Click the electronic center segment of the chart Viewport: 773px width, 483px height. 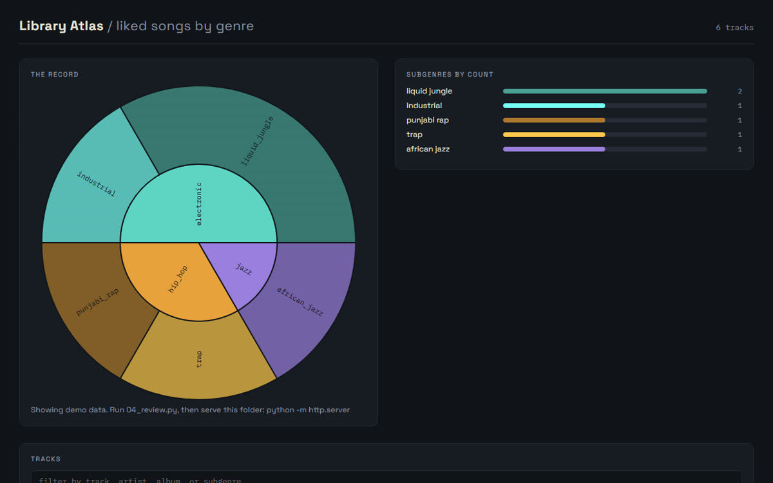198,204
